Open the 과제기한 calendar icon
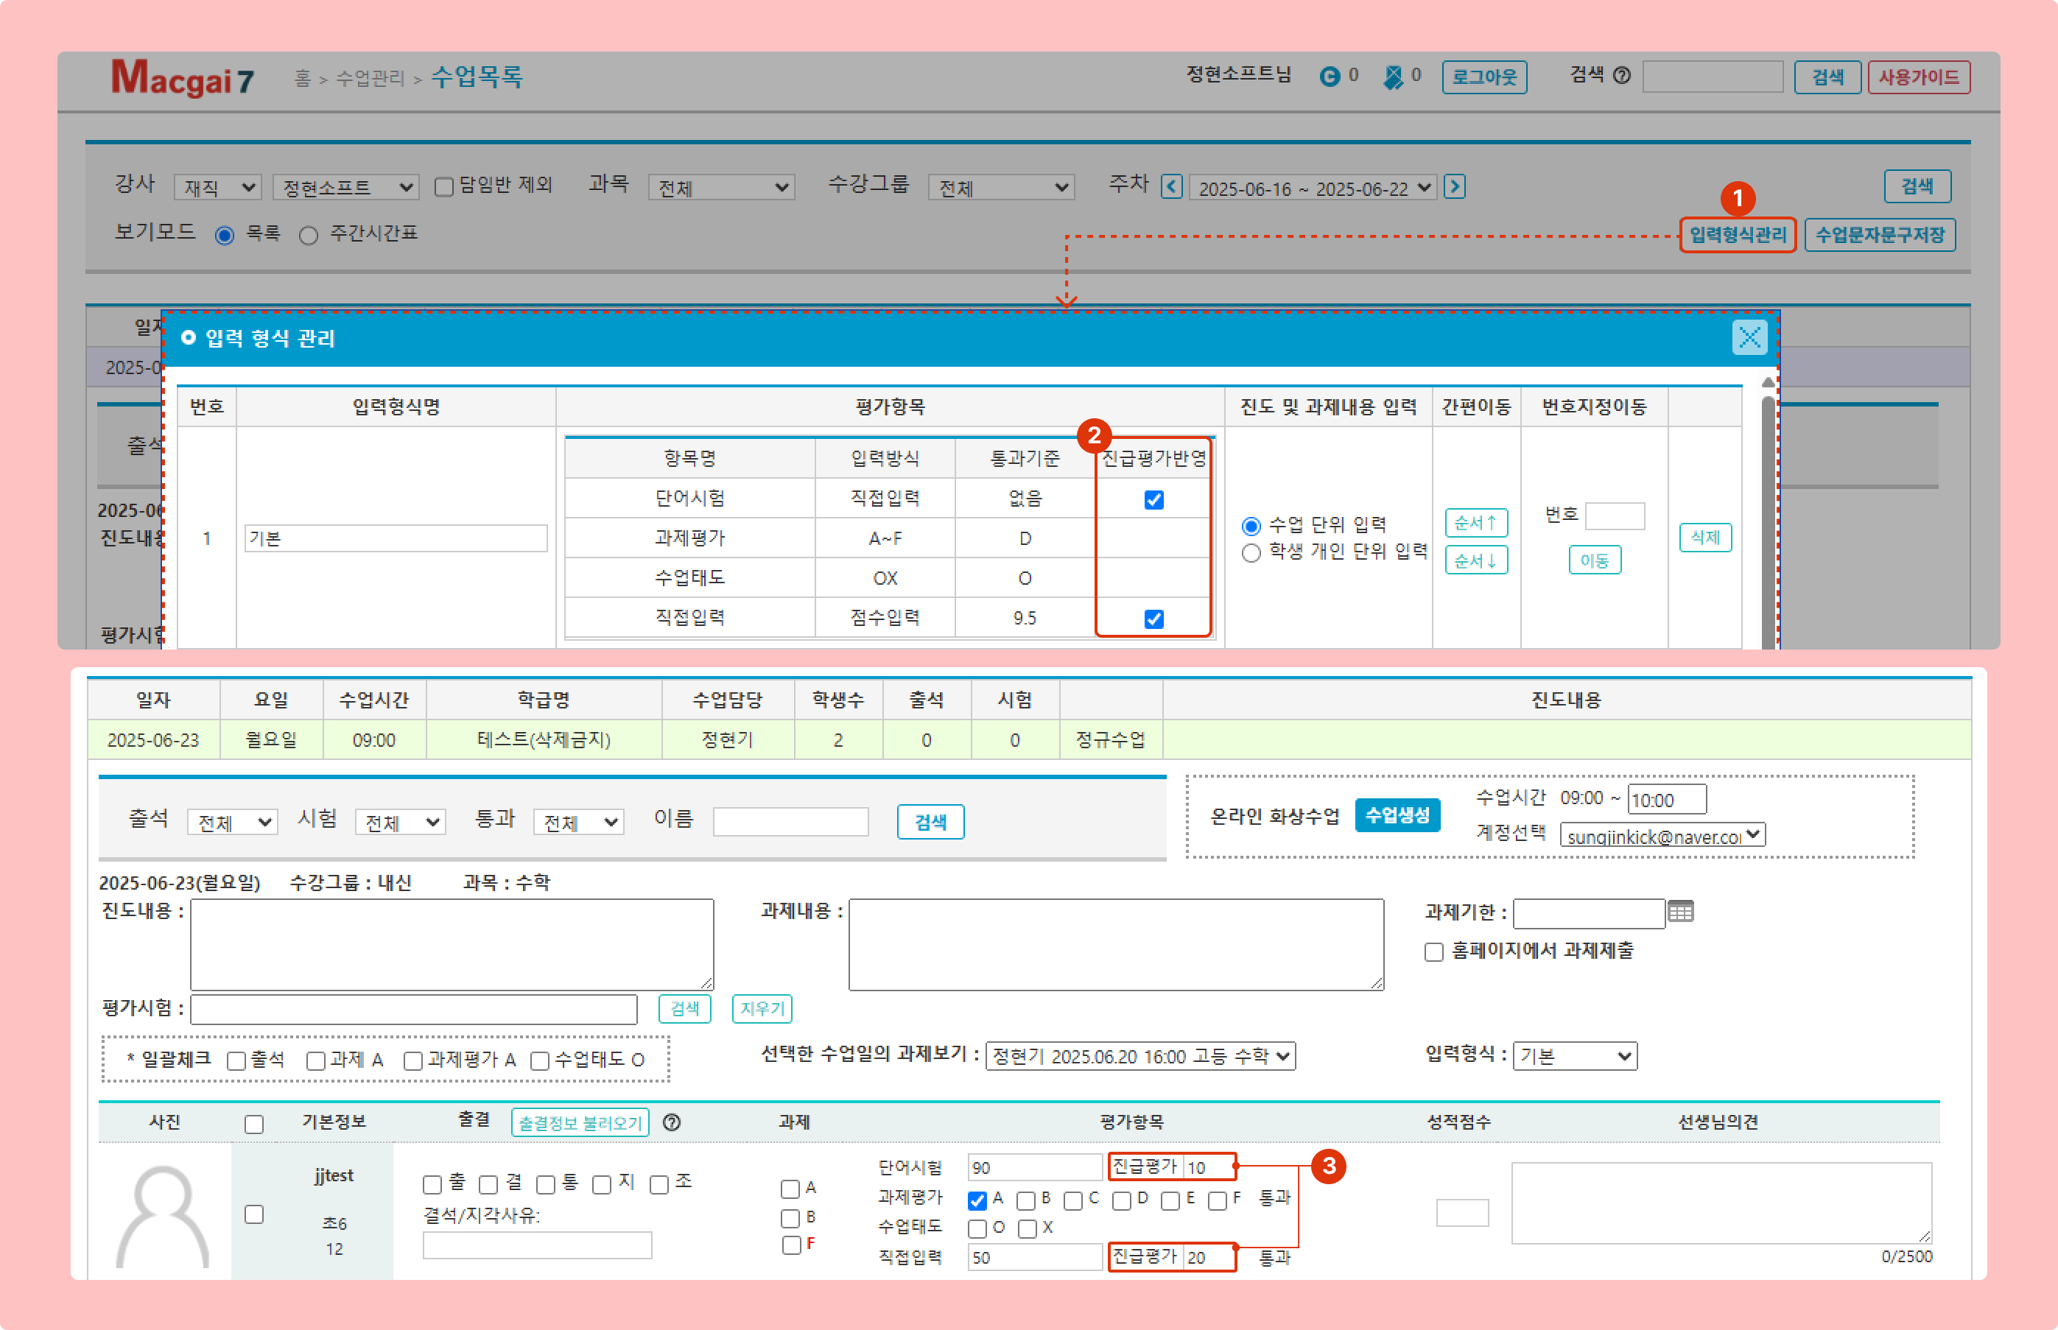The height and width of the screenshot is (1330, 2058). point(1681,911)
